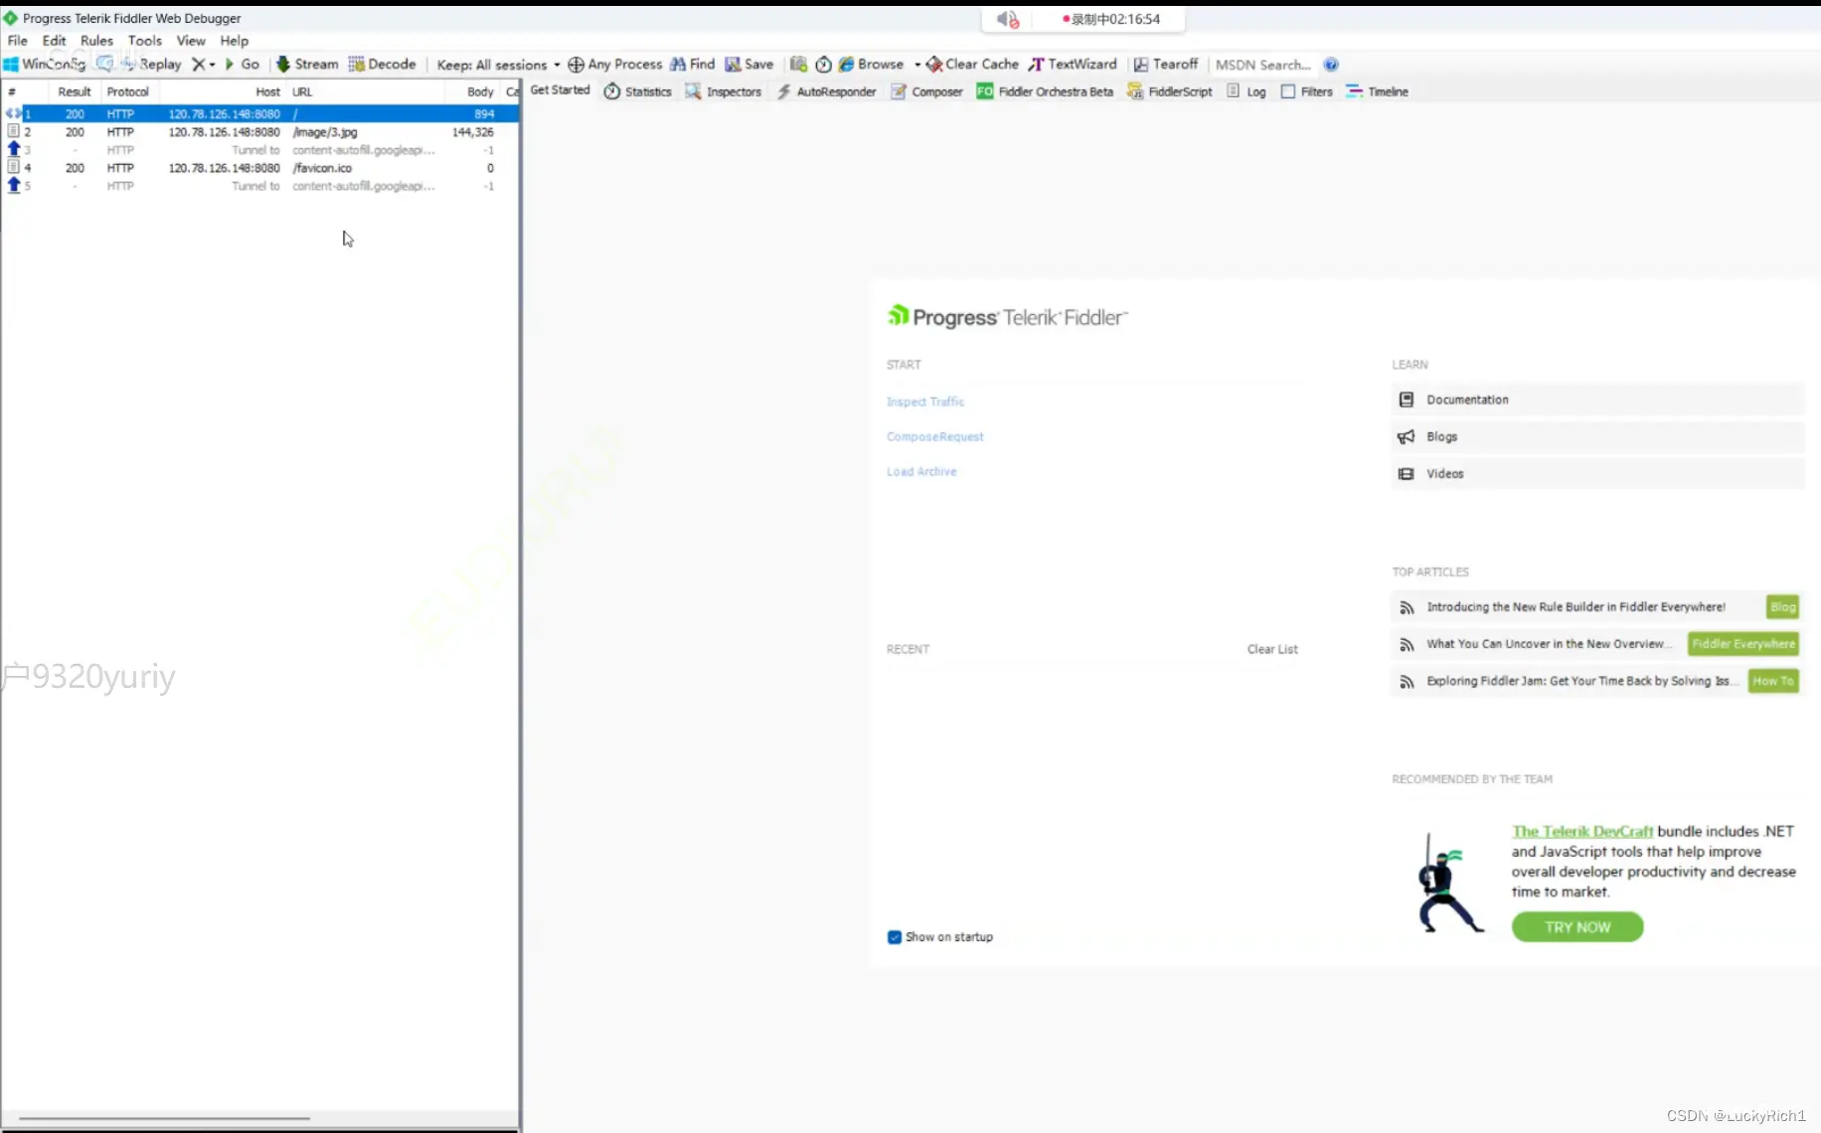Uncheck the Show on startup checkbox
Screen dimensions: 1821x1133
pyautogui.click(x=894, y=937)
